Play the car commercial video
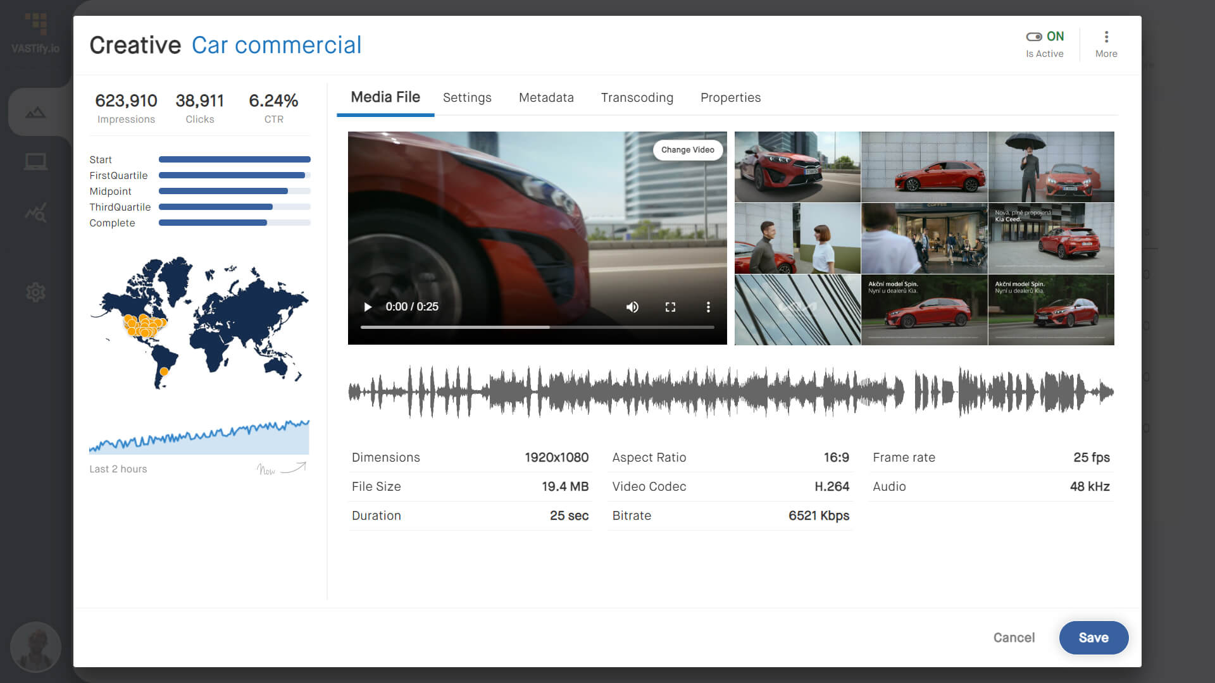Screen dimensions: 1215x683 [x=368, y=307]
